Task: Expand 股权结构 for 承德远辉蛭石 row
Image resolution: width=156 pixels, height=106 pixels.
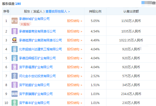Action: click(75, 58)
